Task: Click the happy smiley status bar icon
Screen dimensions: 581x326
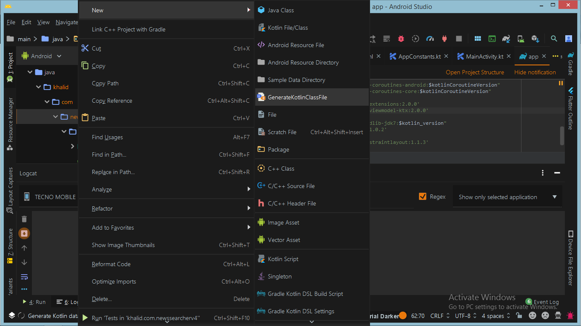Action: pos(532,316)
